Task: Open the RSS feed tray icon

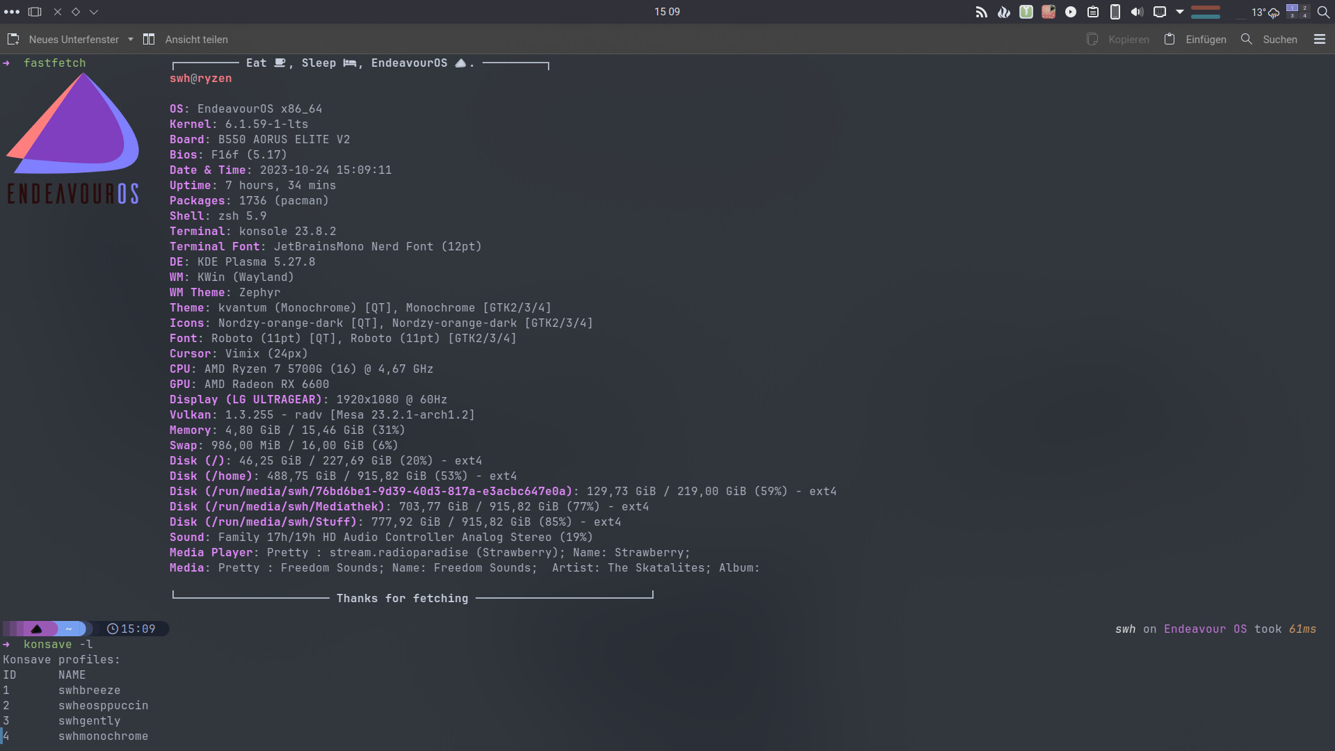Action: coord(981,12)
